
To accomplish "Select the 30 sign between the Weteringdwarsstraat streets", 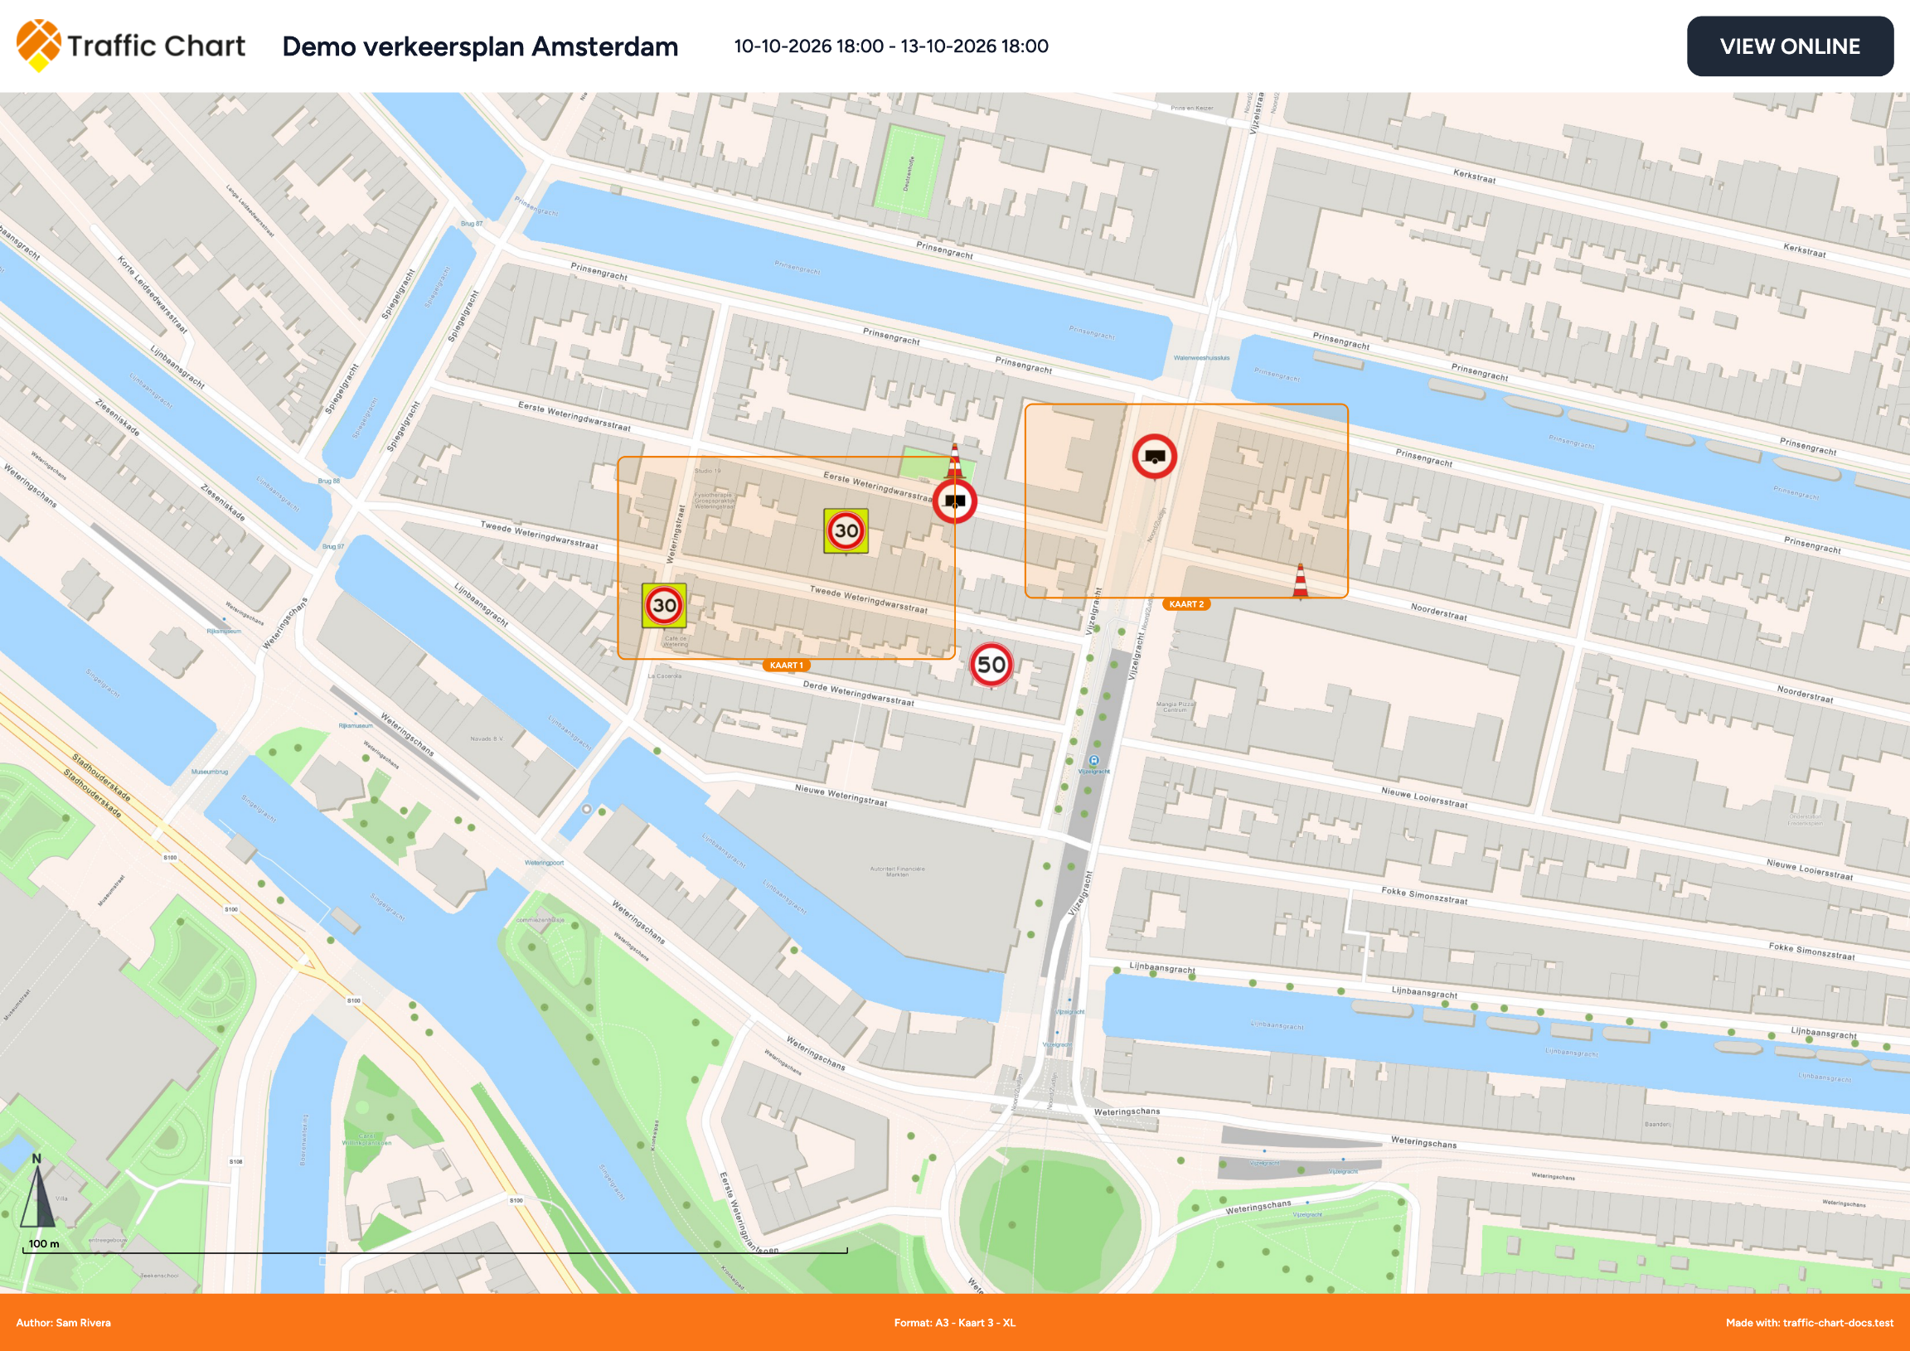I will tap(846, 530).
